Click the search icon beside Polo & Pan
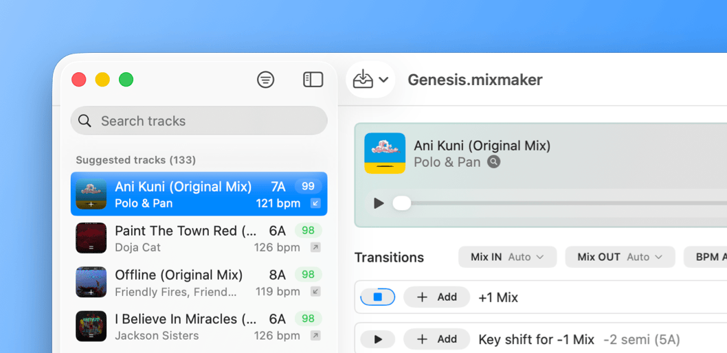 (493, 162)
